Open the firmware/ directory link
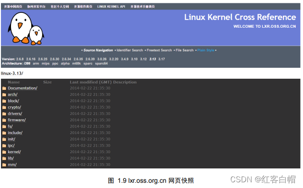This screenshot has width=303, height=188. coord(17,120)
